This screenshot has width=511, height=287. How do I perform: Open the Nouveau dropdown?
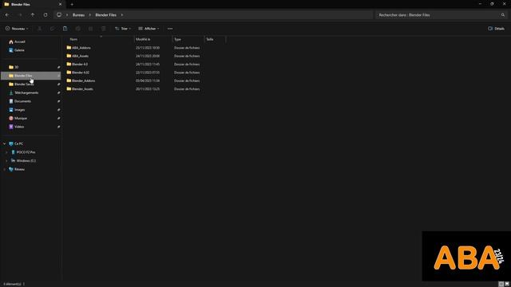(x=17, y=29)
